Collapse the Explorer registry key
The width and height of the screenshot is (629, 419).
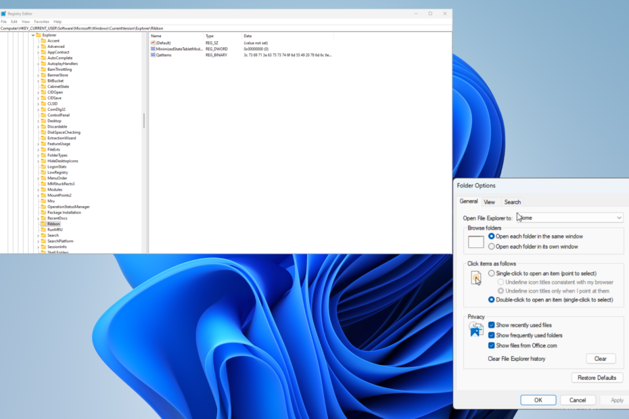point(32,34)
